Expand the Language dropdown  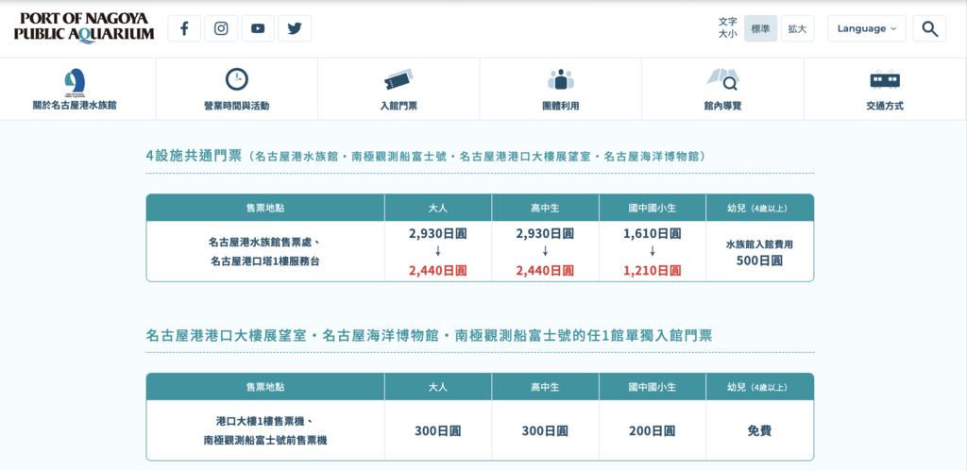[x=867, y=28]
